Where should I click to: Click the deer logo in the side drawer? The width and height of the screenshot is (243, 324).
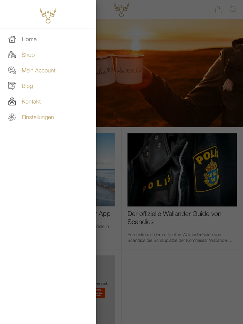point(48,16)
